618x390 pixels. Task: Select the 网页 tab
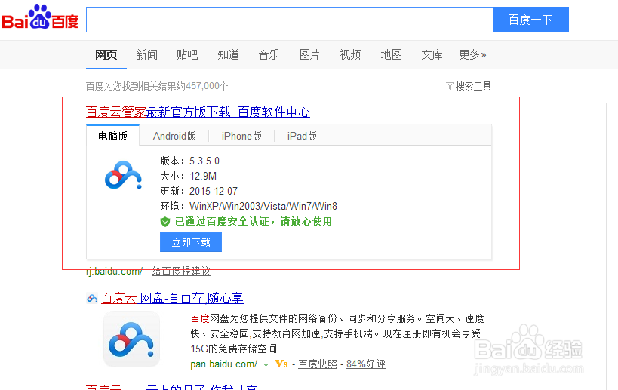click(x=106, y=54)
